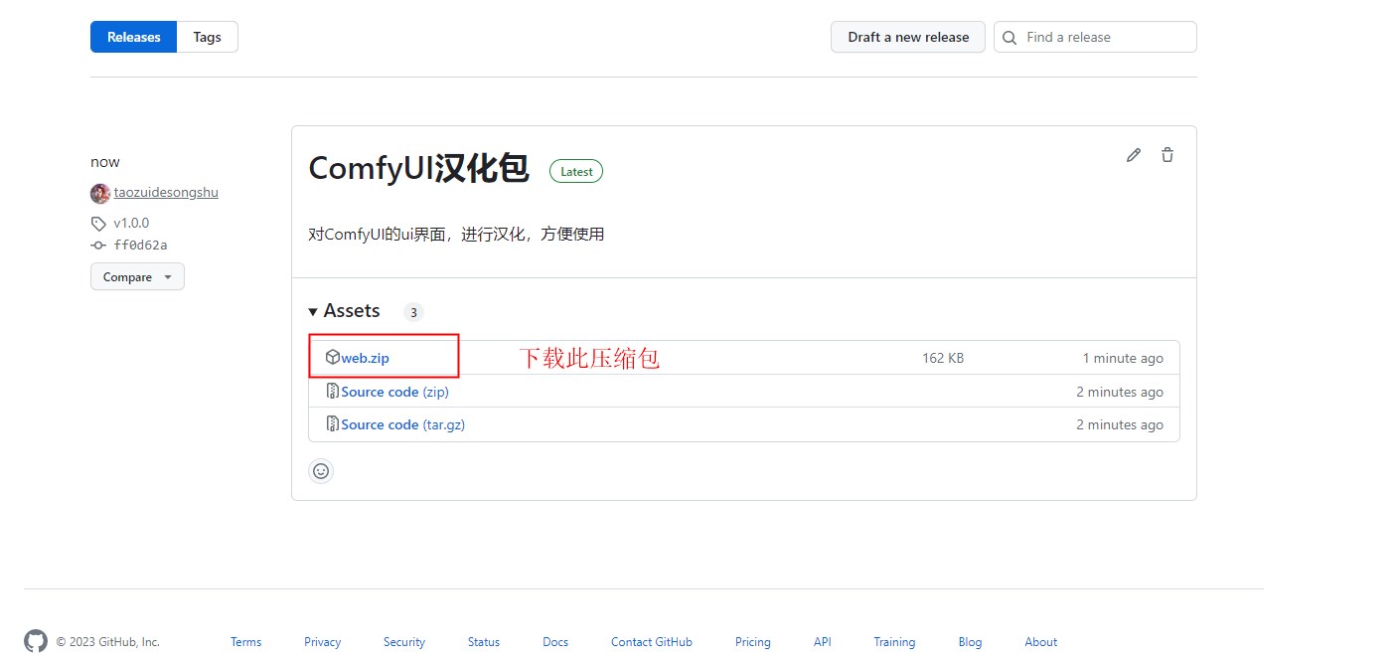Open Privacy footer link
1399x662 pixels.
point(322,642)
